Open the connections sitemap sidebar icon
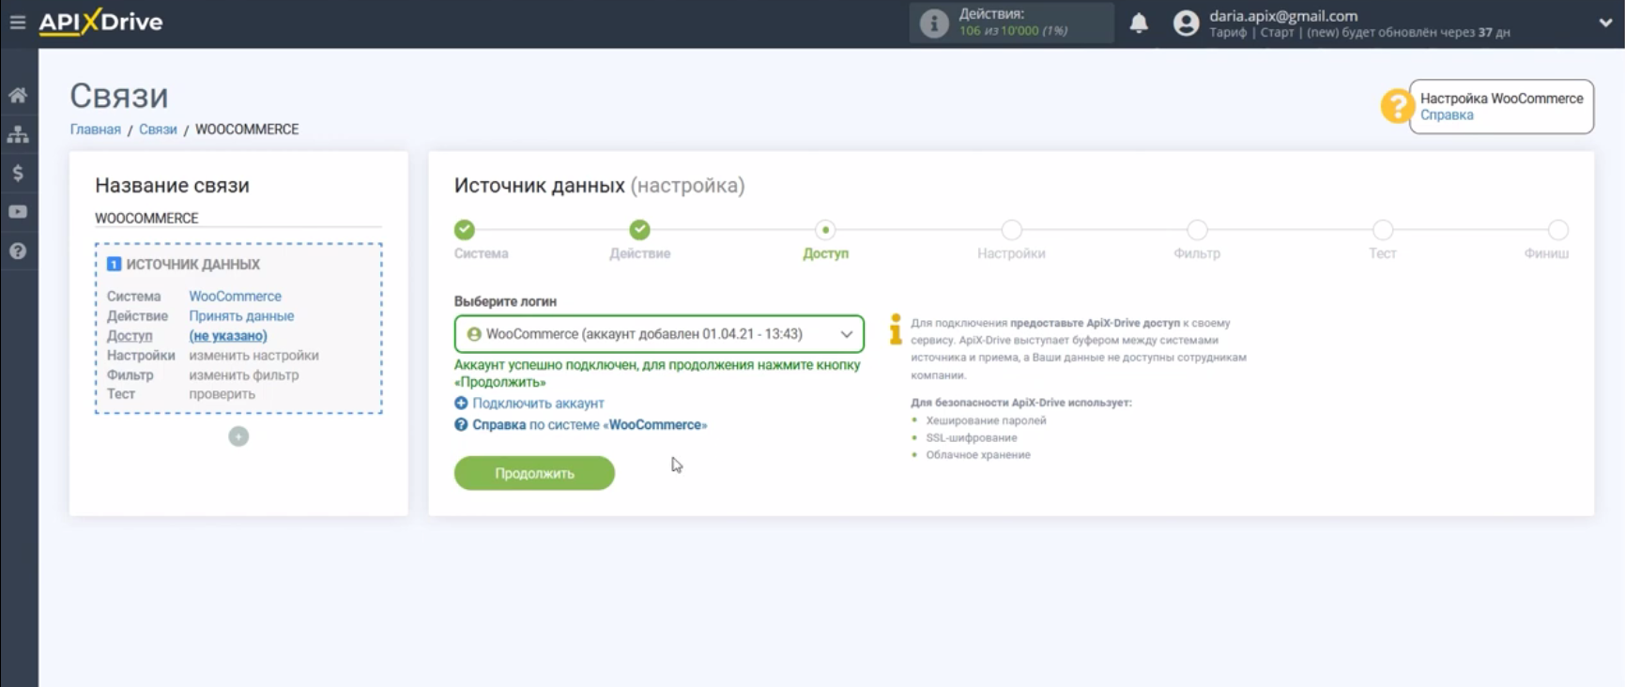1625x687 pixels. click(18, 134)
